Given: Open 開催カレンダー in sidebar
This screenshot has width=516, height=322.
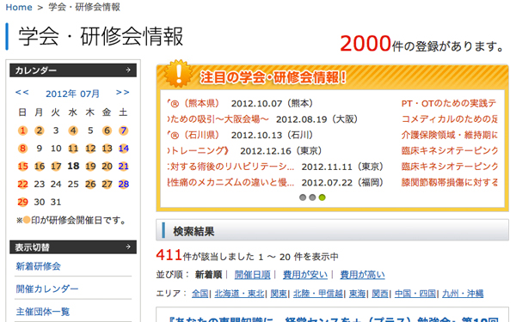Looking at the screenshot, I should 47,289.
